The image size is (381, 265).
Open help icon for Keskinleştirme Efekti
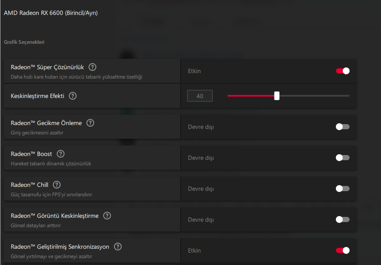[x=73, y=96]
